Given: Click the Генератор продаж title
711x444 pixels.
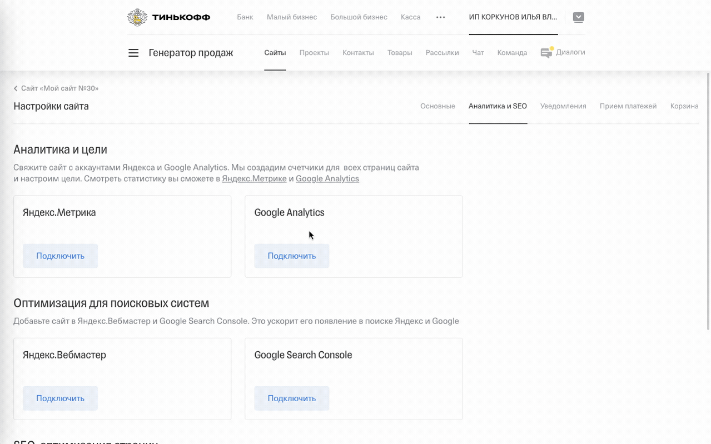Looking at the screenshot, I should click(191, 53).
